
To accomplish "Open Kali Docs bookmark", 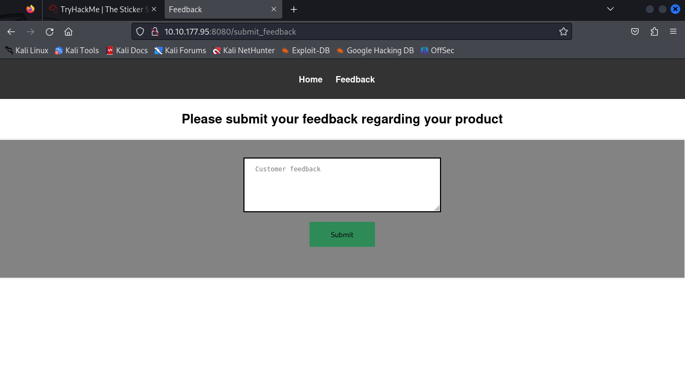I will tap(127, 51).
